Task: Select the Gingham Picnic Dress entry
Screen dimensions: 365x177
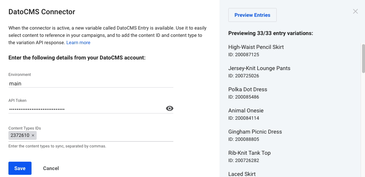Action: tap(255, 135)
